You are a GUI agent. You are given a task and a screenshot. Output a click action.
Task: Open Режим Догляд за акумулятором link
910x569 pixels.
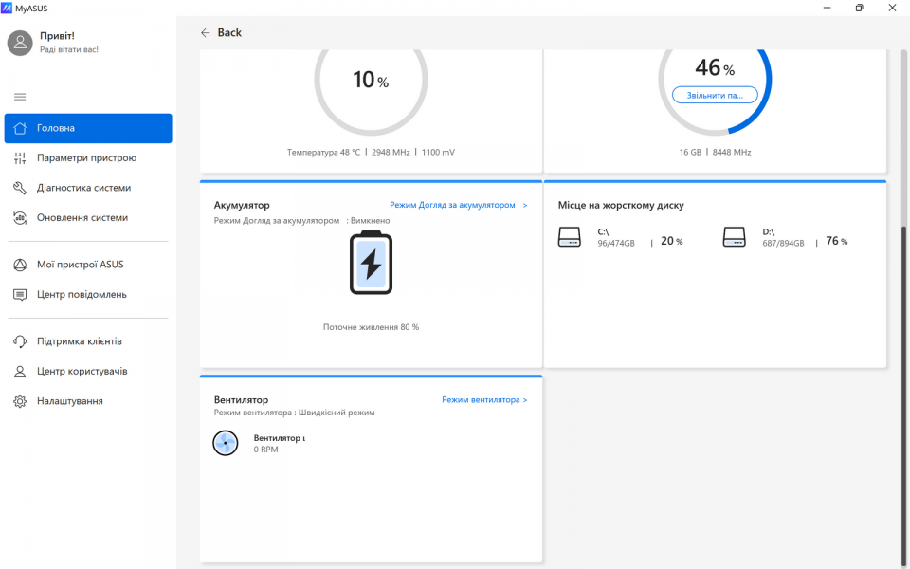[x=458, y=205]
